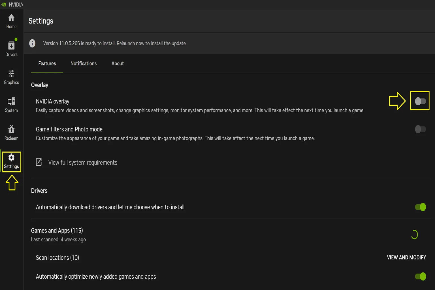Image resolution: width=435 pixels, height=290 pixels.
Task: Click the Game filters and Photo mode label
Action: pos(69,129)
